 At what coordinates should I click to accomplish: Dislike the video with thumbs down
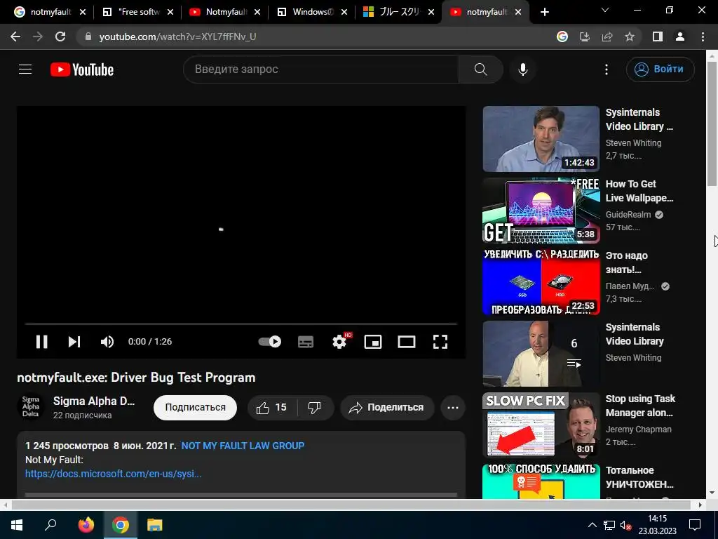315,408
